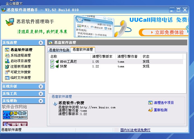194x139 pixels.
Task: Open 系统进程清理 in the sidebar
Action: (x=20, y=55)
